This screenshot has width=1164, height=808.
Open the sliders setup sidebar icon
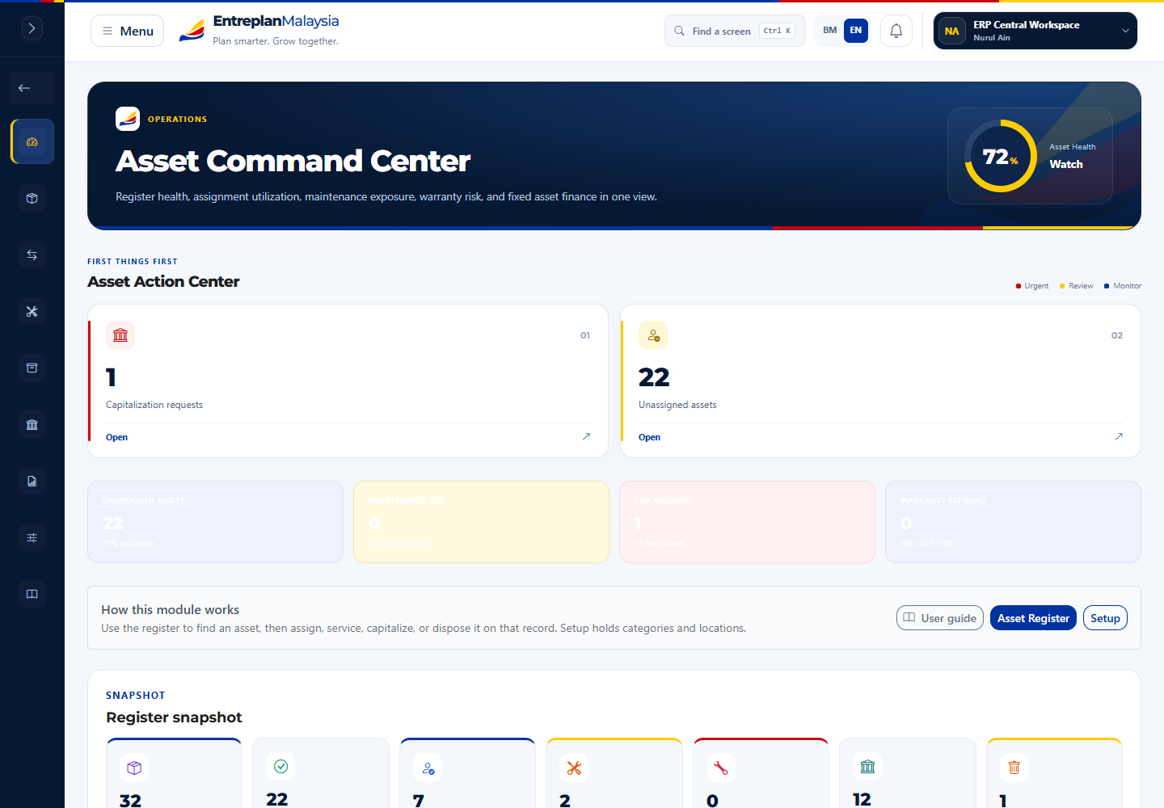pos(32,537)
